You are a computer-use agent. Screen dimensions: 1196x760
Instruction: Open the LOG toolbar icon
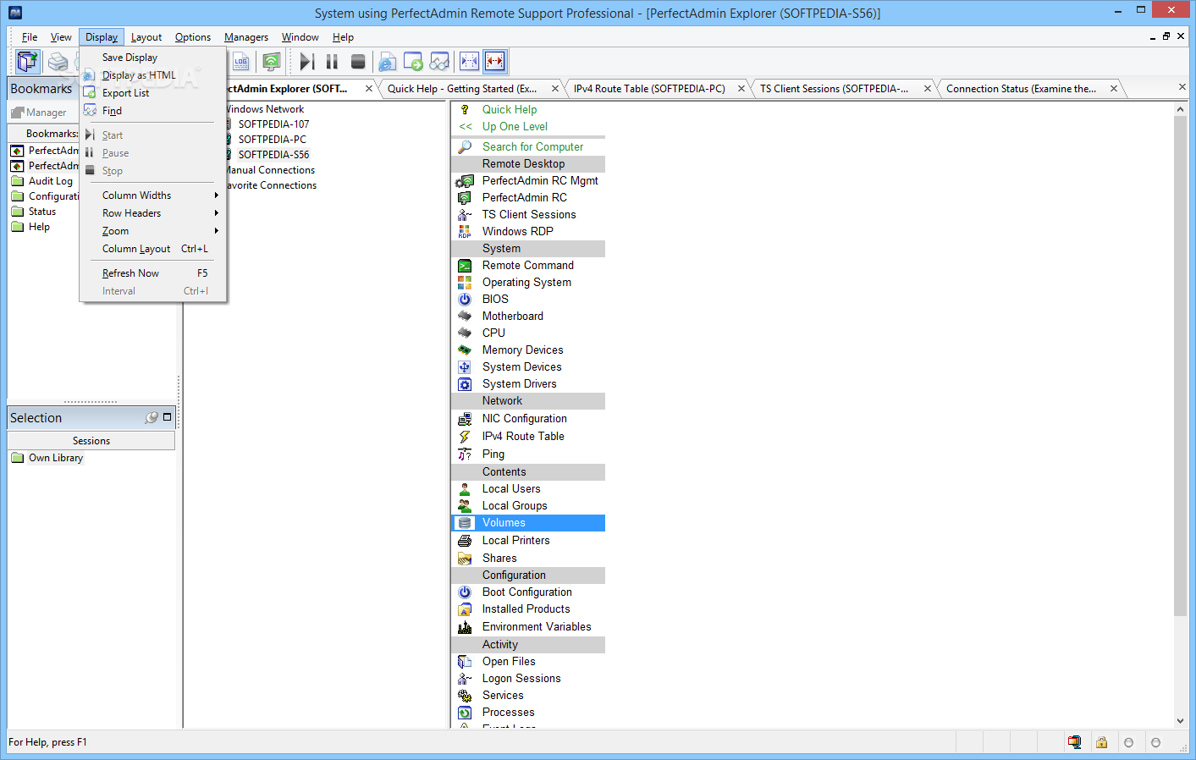pyautogui.click(x=241, y=61)
